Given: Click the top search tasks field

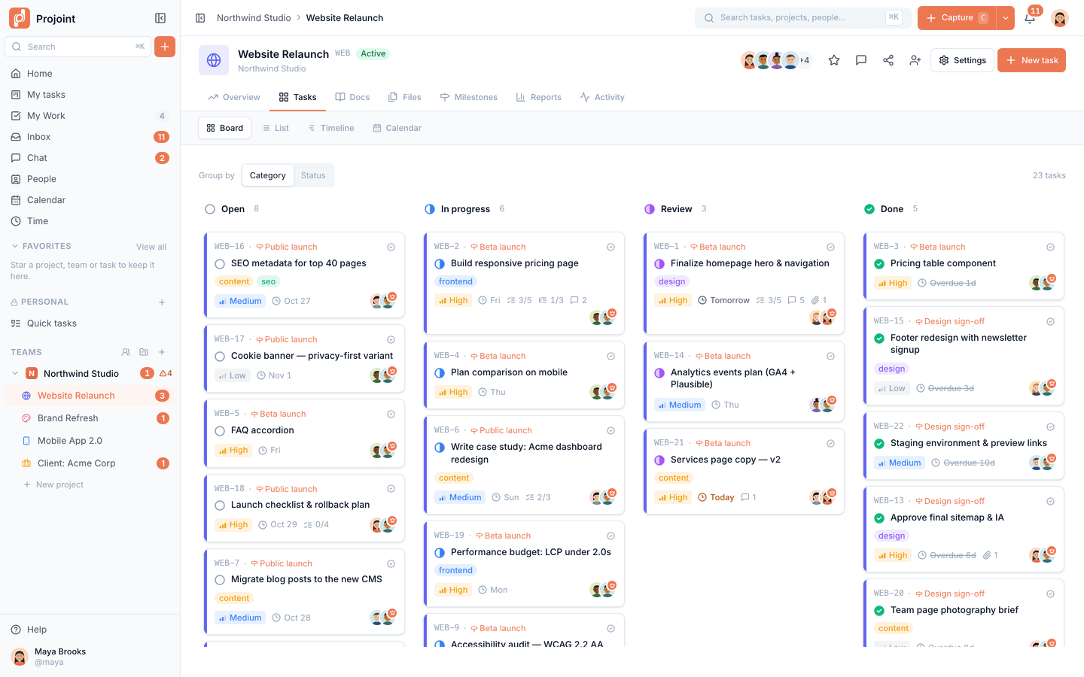Looking at the screenshot, I should 802,18.
